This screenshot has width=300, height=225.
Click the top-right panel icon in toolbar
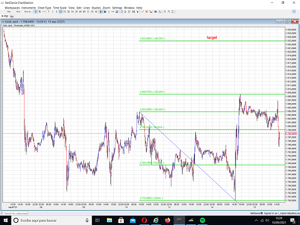[294, 12]
